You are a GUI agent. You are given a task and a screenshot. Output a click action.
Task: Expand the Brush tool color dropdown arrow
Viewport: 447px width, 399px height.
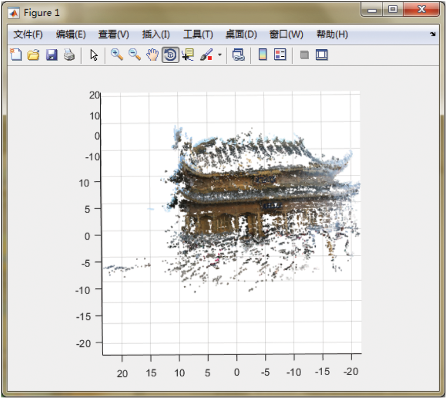coord(220,55)
